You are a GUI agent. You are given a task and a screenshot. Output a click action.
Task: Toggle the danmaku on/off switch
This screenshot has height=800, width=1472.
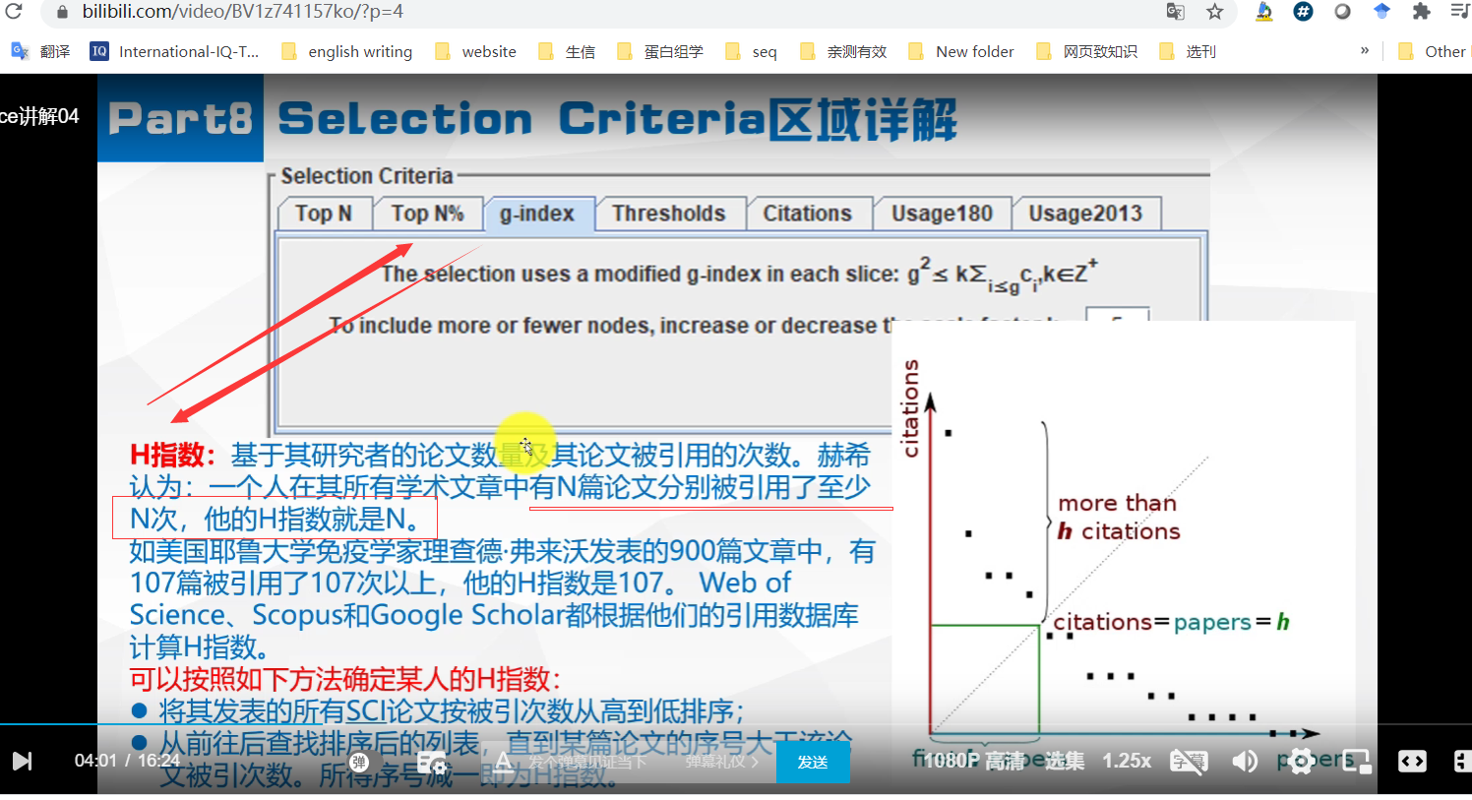tap(359, 762)
